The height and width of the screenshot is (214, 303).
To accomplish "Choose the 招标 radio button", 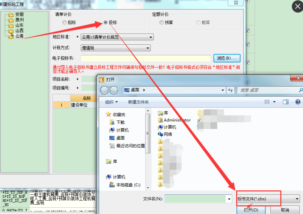I will point(69,23).
